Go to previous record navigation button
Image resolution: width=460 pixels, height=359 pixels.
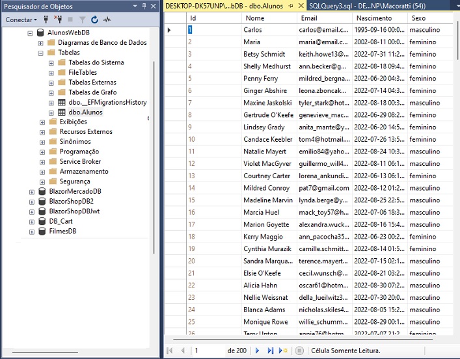tap(183, 351)
